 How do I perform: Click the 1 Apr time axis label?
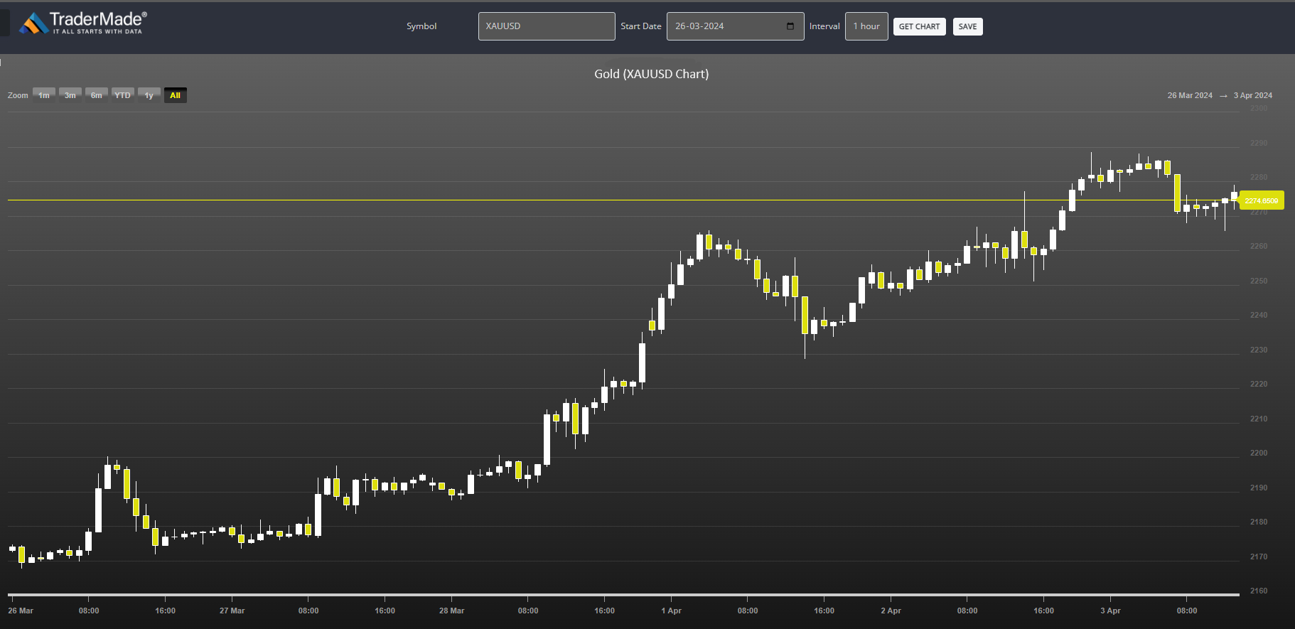(x=672, y=611)
